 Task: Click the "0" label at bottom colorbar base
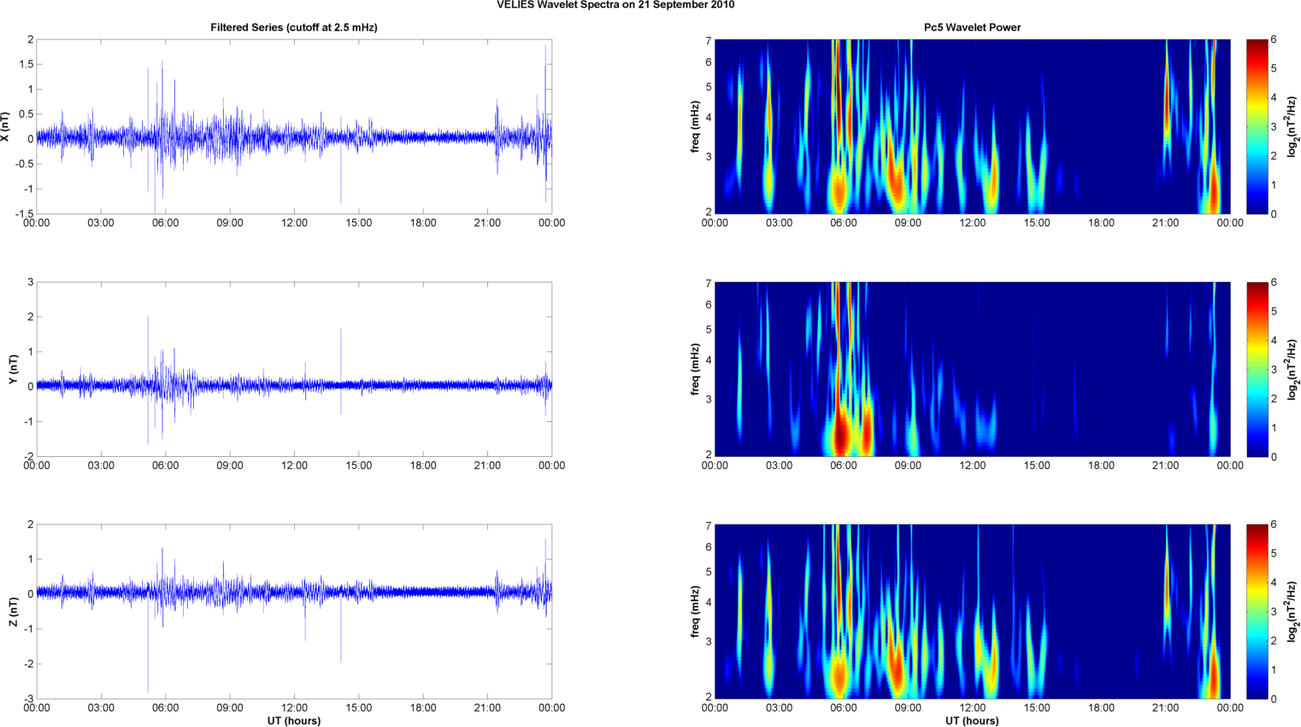click(x=1274, y=699)
